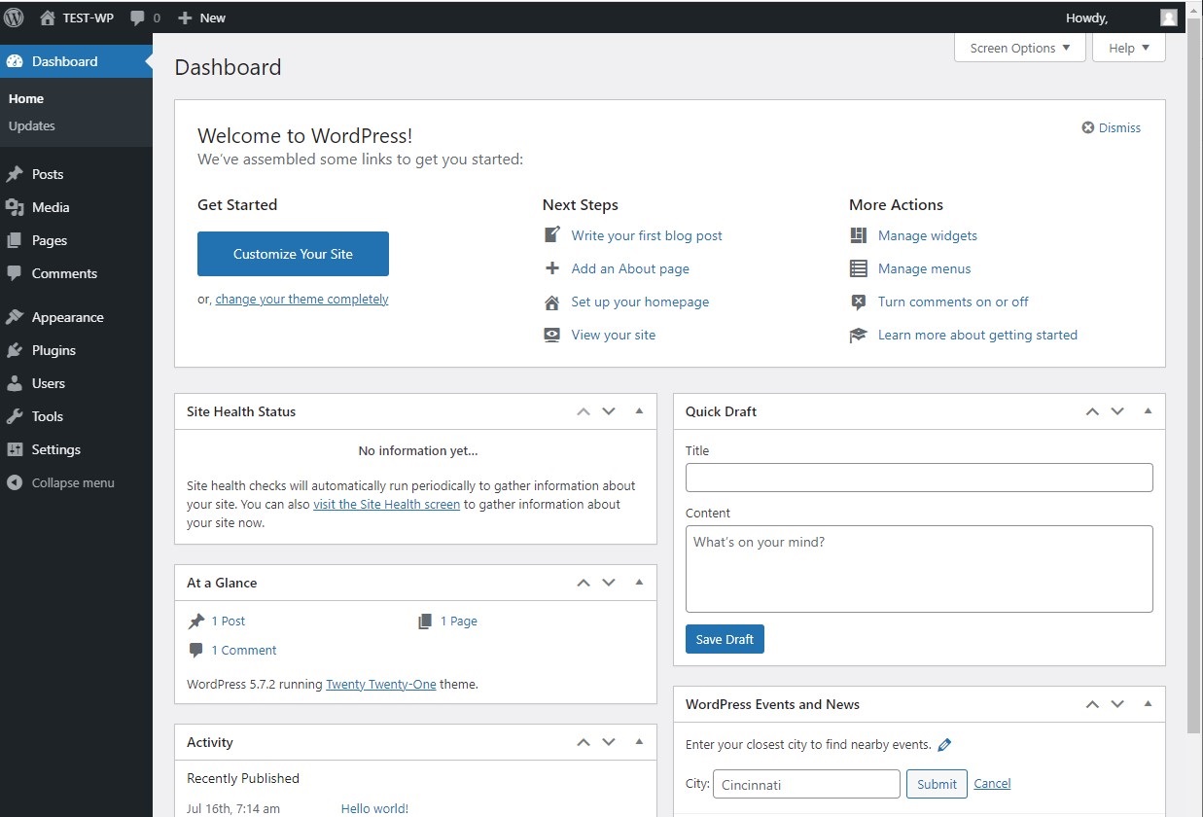Toggle the Site Health Status panel
Viewport: 1203px width, 817px height.
639,411
